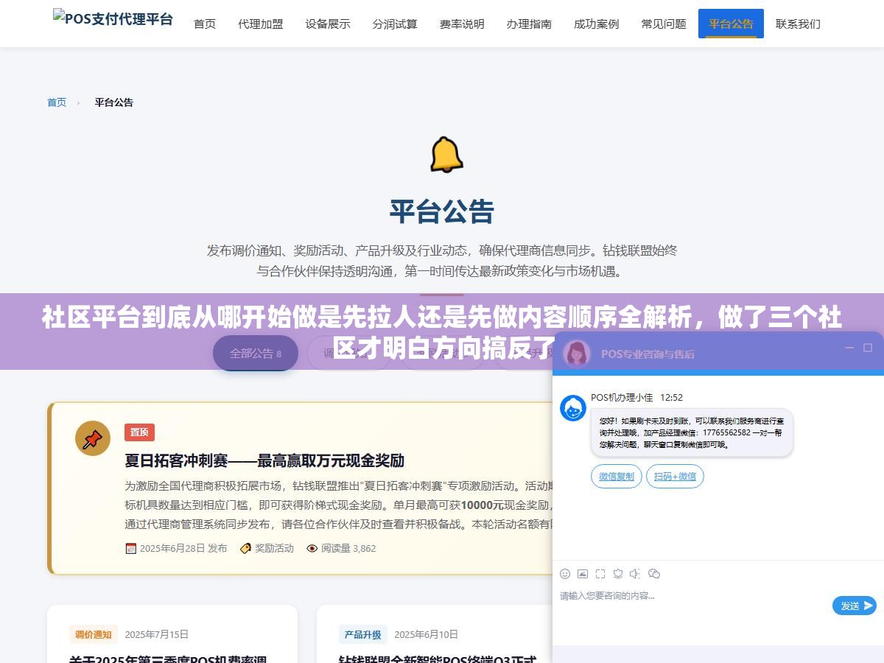The height and width of the screenshot is (663, 884).
Task: Select 费率说明 in the navigation bar
Action: [462, 24]
